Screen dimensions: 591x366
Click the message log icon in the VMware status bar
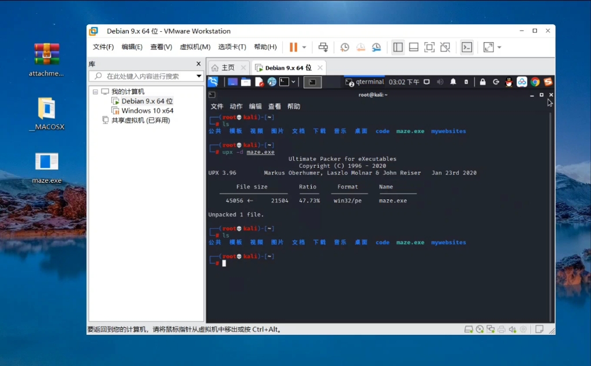[540, 330]
